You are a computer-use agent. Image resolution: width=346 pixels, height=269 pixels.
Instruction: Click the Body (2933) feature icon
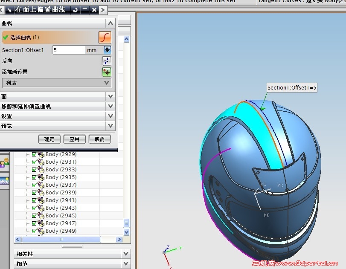coord(41,170)
